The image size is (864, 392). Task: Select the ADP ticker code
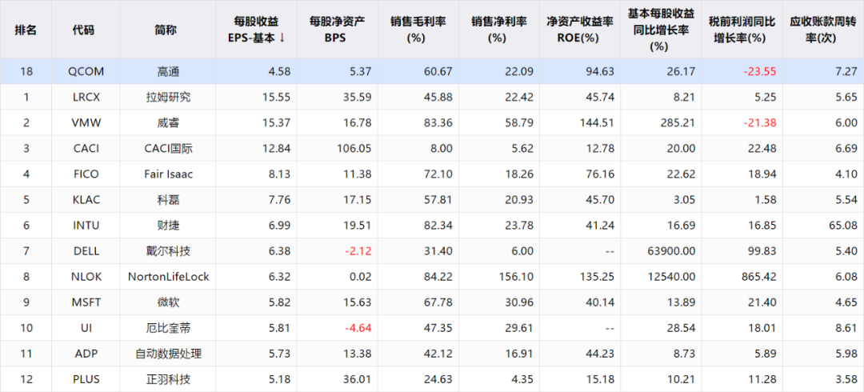pyautogui.click(x=86, y=354)
